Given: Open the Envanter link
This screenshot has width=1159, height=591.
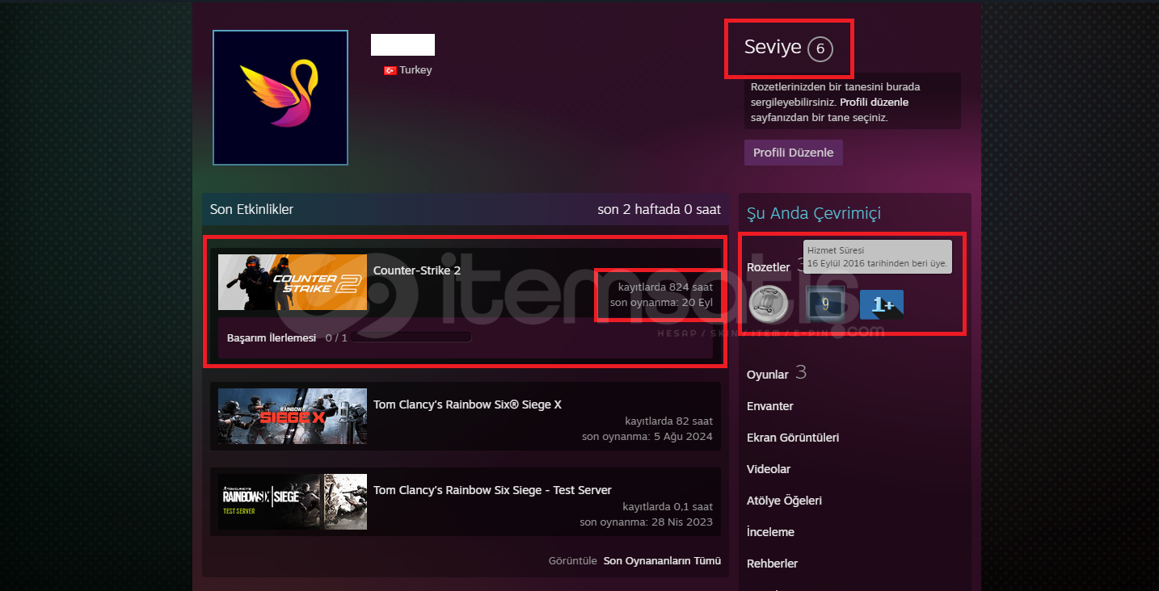Looking at the screenshot, I should point(770,406).
